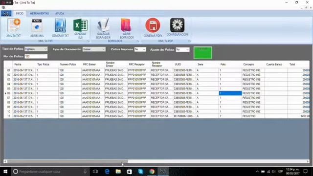Click GUARDAR BORRADOR icon
The height and width of the screenshot is (176, 313).
click(103, 28)
